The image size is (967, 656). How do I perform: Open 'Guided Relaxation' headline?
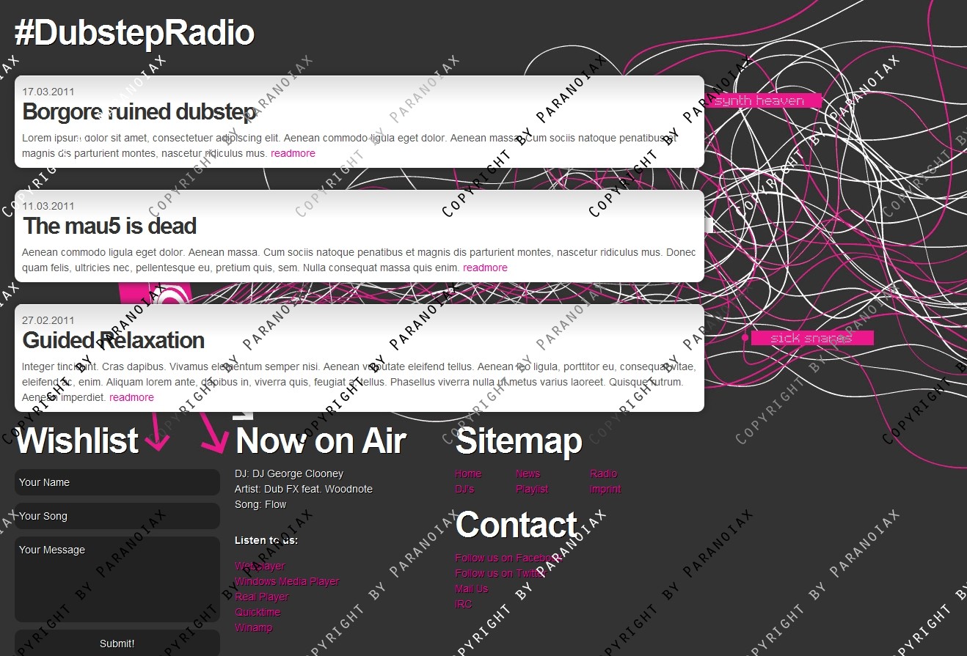[x=114, y=341]
